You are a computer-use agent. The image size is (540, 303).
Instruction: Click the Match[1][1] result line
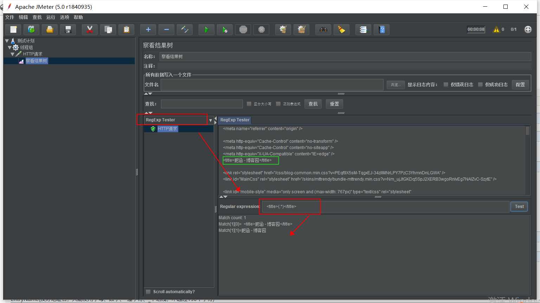click(x=242, y=230)
